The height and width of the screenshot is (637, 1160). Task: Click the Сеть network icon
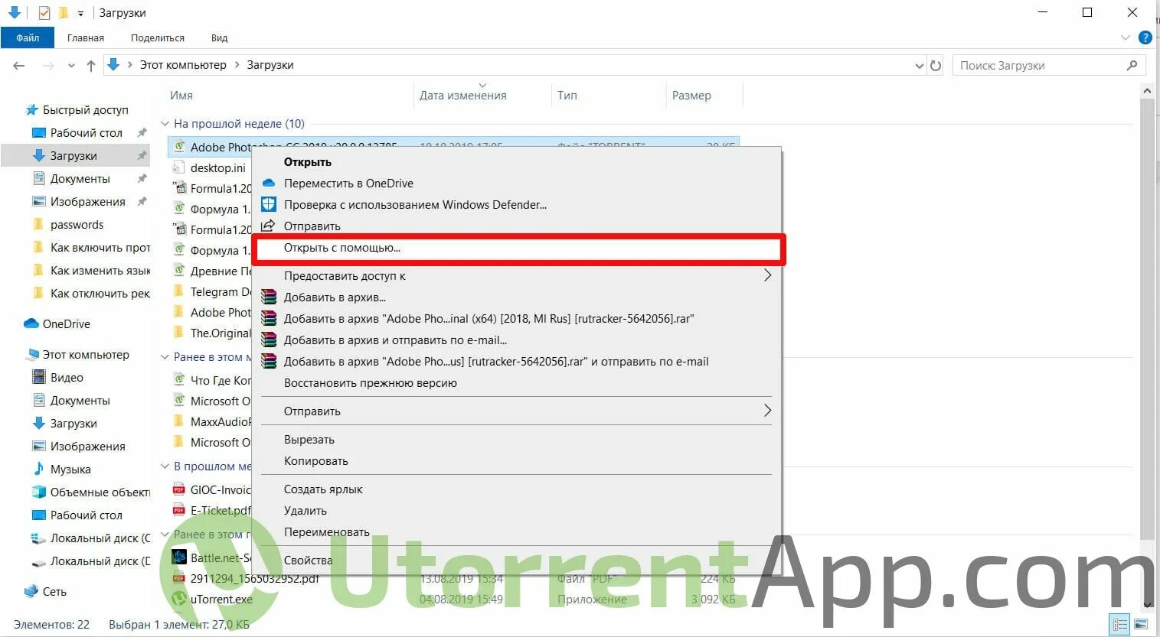click(x=31, y=591)
